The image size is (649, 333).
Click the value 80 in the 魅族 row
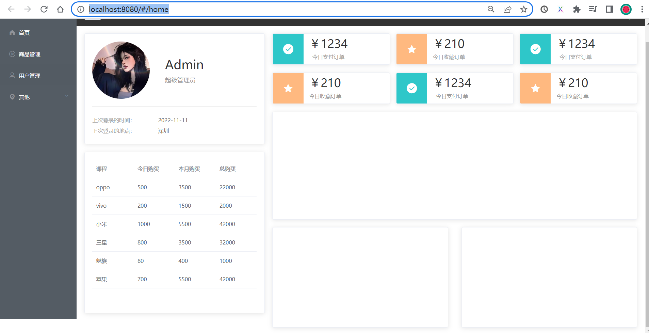(x=141, y=261)
